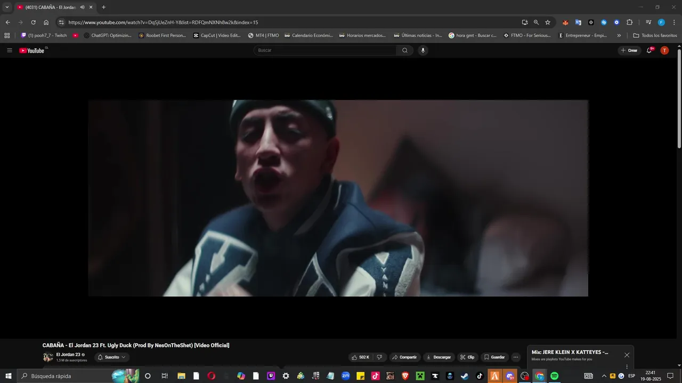This screenshot has height=383, width=682.
Task: Click the Búsqueda rápida taskbar search
Action: [78, 376]
